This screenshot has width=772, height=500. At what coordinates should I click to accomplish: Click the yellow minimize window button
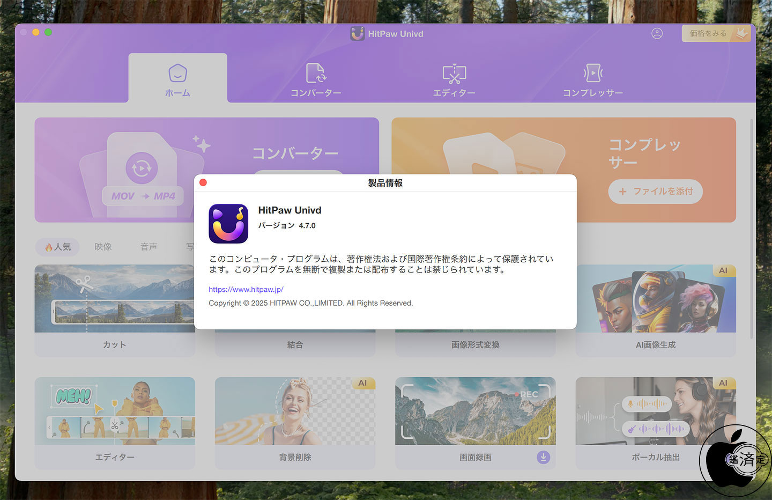tap(36, 32)
